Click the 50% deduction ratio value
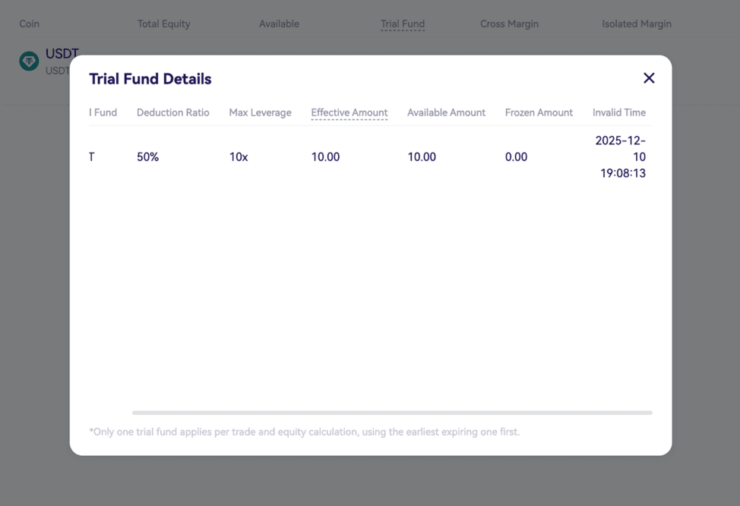Viewport: 740px width, 506px height. (147, 157)
